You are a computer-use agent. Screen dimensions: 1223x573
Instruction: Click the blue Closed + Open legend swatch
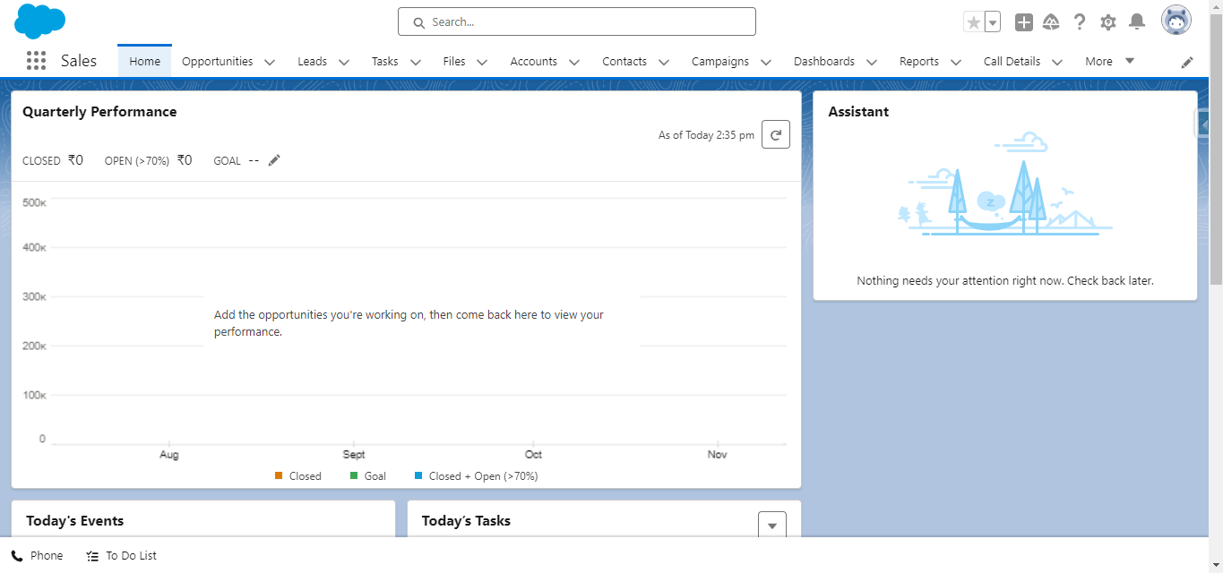418,475
